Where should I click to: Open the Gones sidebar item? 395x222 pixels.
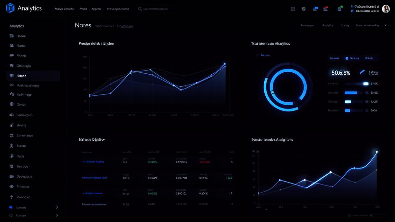coord(17,104)
